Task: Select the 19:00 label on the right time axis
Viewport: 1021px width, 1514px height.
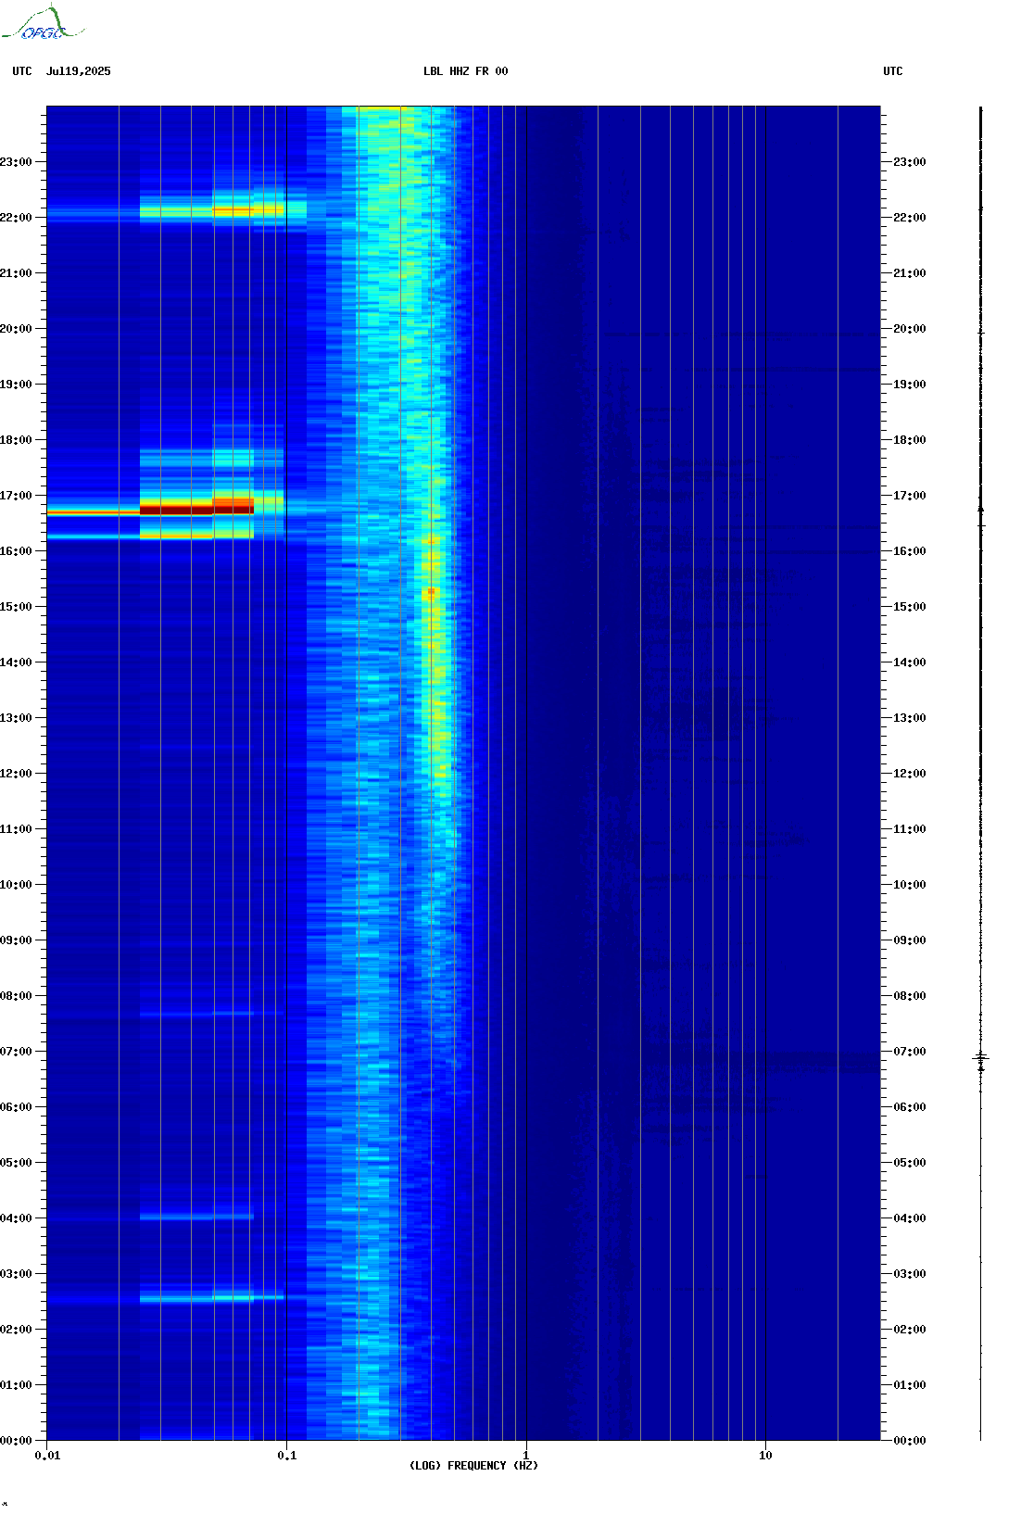Action: (910, 385)
